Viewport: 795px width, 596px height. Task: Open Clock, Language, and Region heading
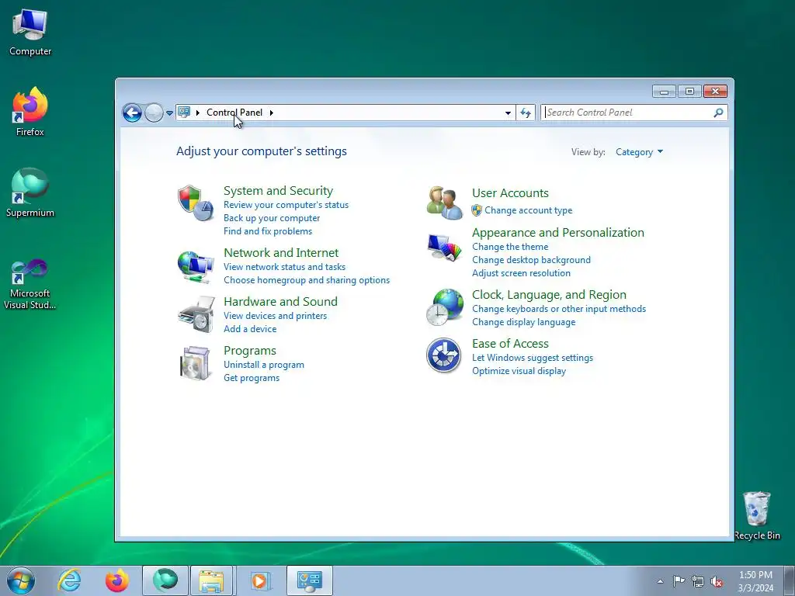tap(549, 295)
